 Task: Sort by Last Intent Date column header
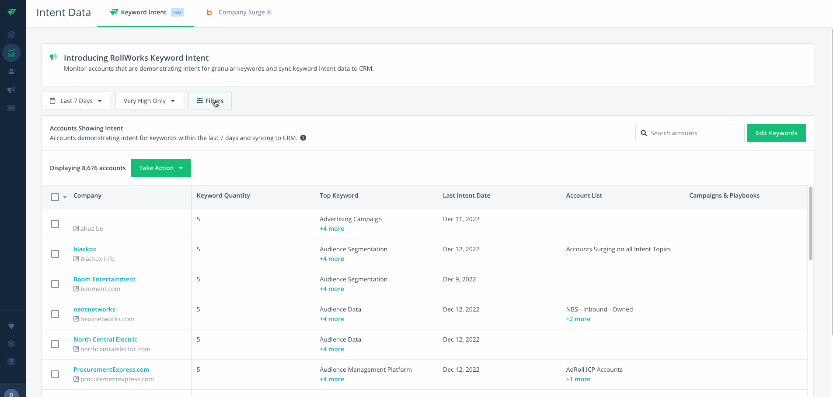tap(467, 195)
